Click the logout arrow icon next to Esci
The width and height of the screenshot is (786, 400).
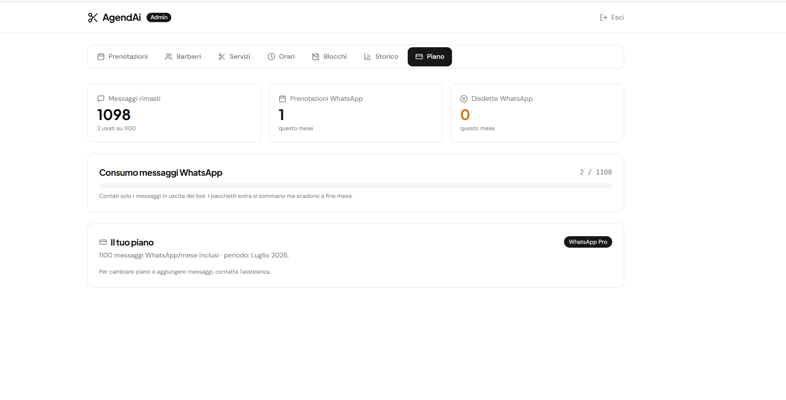[x=604, y=17]
